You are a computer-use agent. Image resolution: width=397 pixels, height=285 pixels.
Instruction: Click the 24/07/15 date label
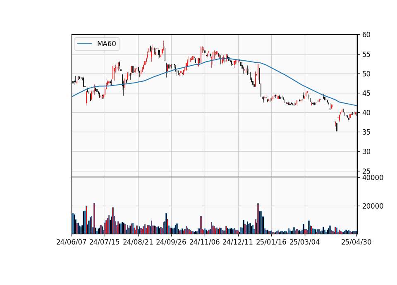[x=104, y=242]
